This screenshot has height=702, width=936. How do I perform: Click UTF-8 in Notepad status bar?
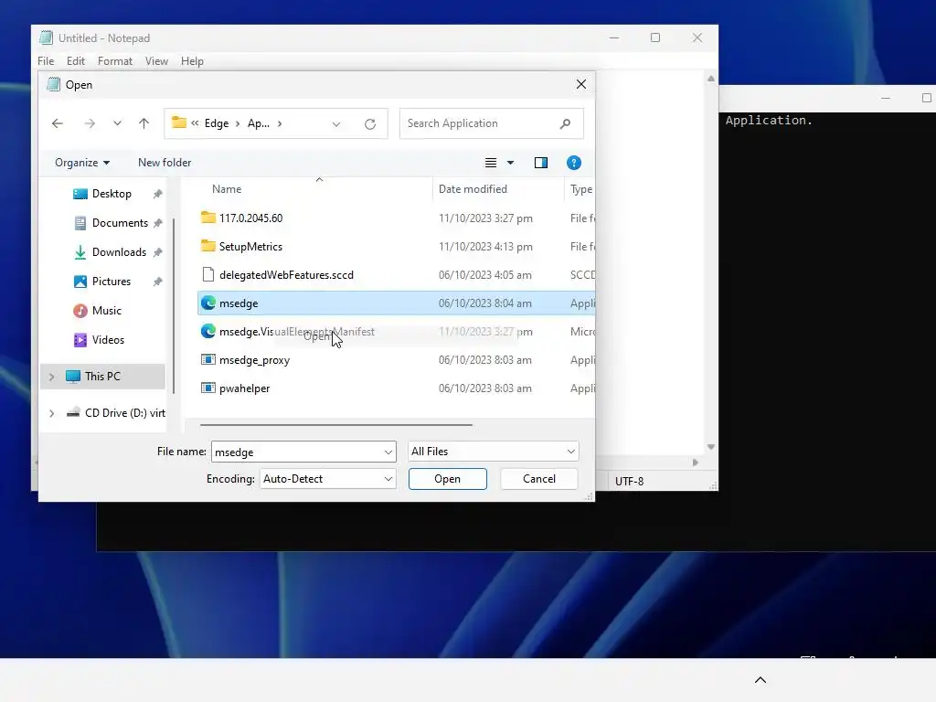coord(629,481)
